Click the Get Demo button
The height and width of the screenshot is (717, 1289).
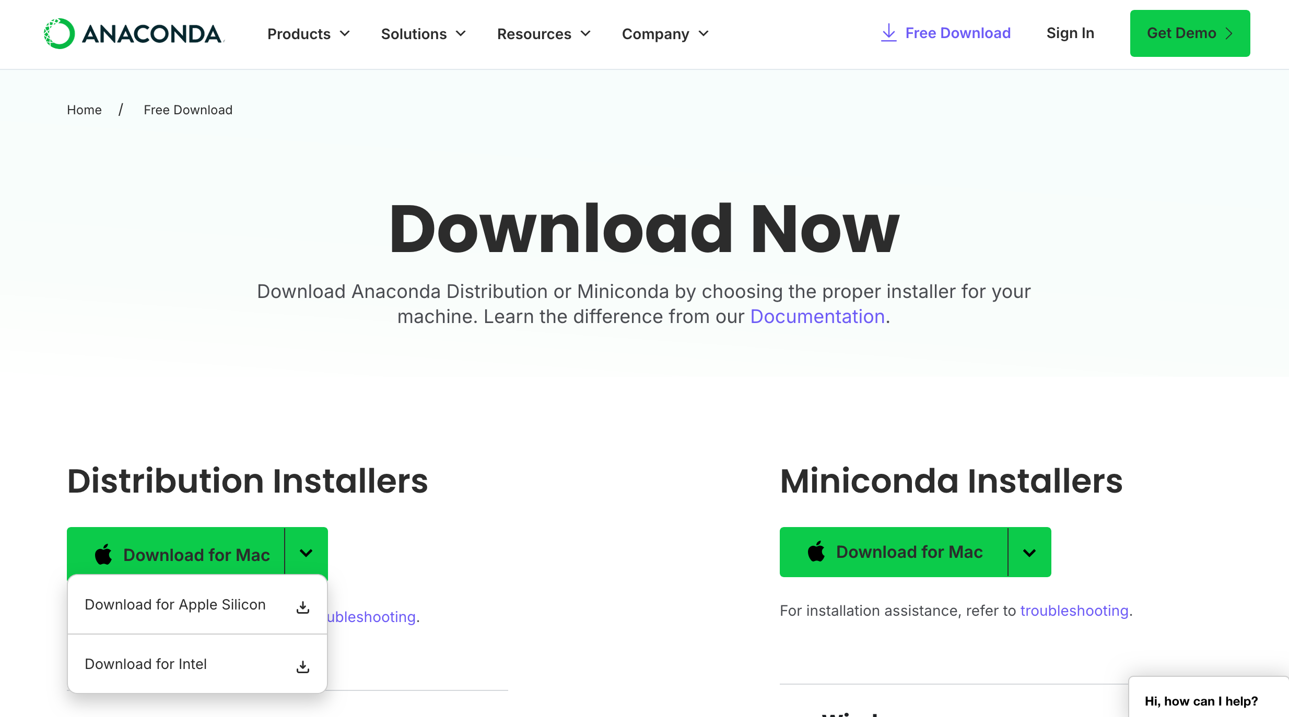pos(1190,33)
